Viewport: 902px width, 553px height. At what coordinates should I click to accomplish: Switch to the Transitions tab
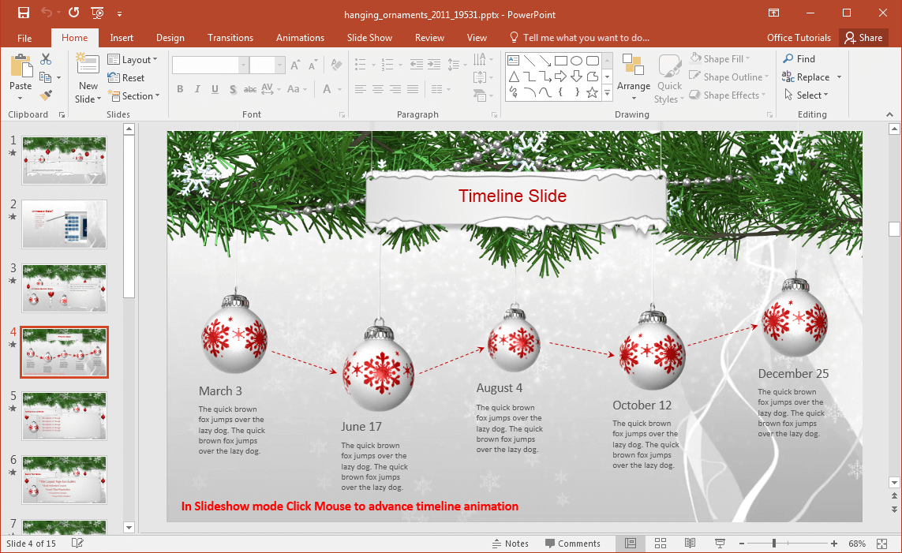tap(230, 38)
